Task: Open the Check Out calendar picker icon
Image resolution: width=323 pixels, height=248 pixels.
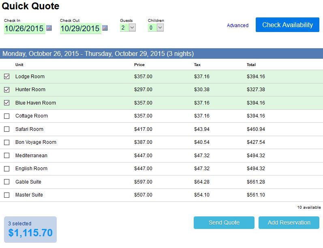Action: tap(105, 28)
